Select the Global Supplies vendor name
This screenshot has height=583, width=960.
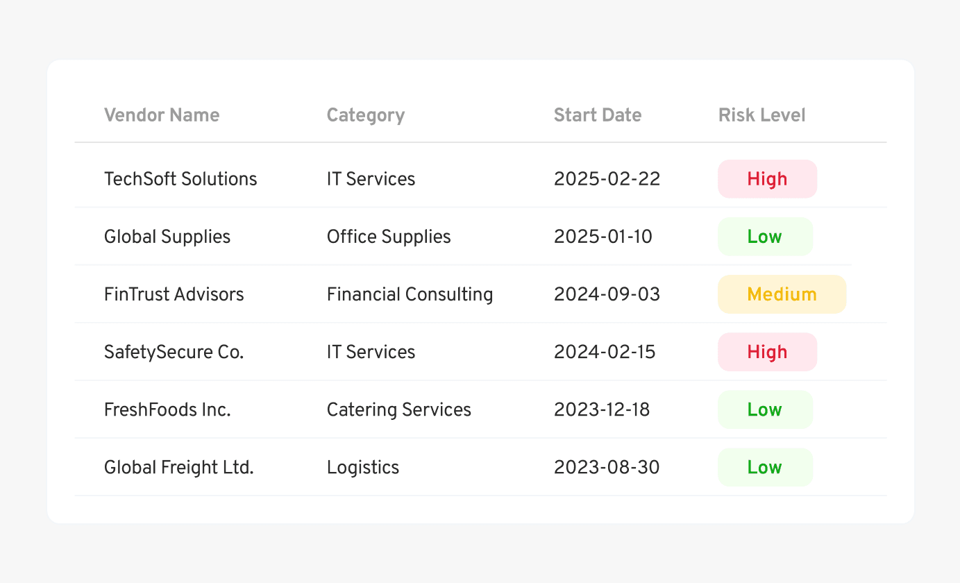[167, 236]
